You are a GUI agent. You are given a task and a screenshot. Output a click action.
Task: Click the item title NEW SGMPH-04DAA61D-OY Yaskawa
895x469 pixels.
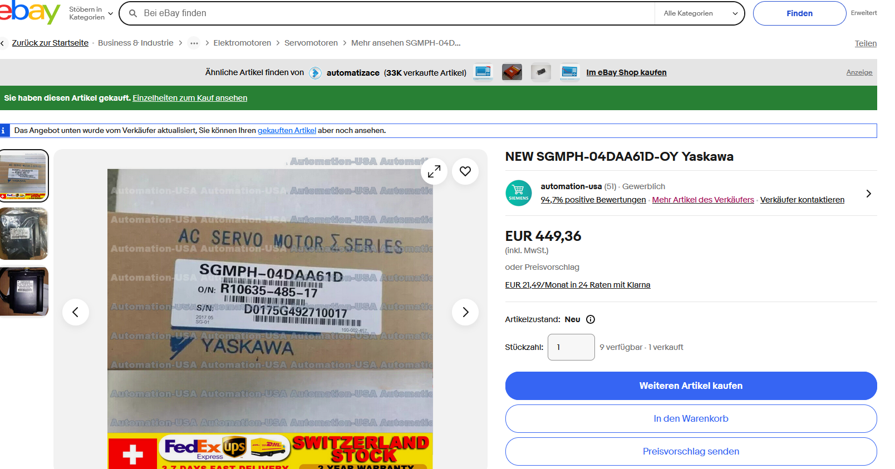(x=619, y=156)
